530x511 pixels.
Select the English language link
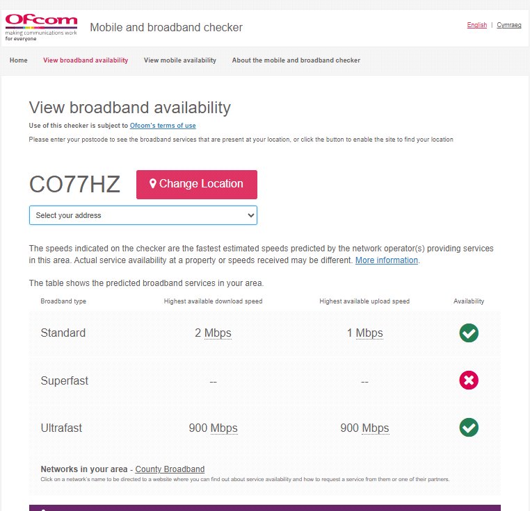(477, 25)
